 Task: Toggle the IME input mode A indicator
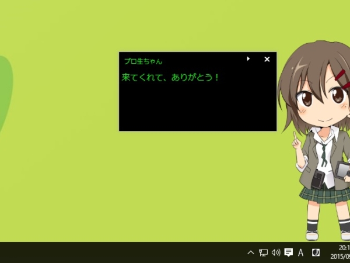click(x=300, y=252)
